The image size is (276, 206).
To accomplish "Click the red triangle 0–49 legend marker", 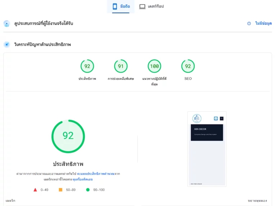I will [35, 190].
